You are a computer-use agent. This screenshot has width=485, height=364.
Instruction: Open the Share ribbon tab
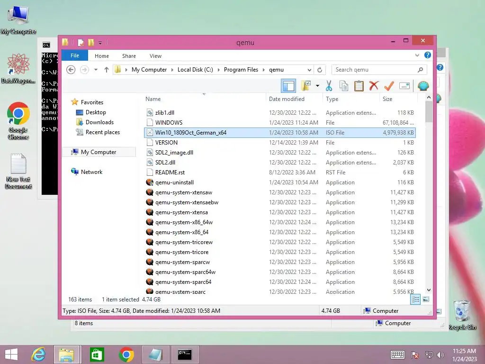click(129, 56)
